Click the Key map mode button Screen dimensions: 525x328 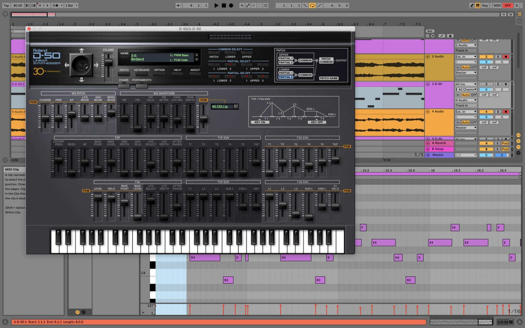click(x=485, y=6)
